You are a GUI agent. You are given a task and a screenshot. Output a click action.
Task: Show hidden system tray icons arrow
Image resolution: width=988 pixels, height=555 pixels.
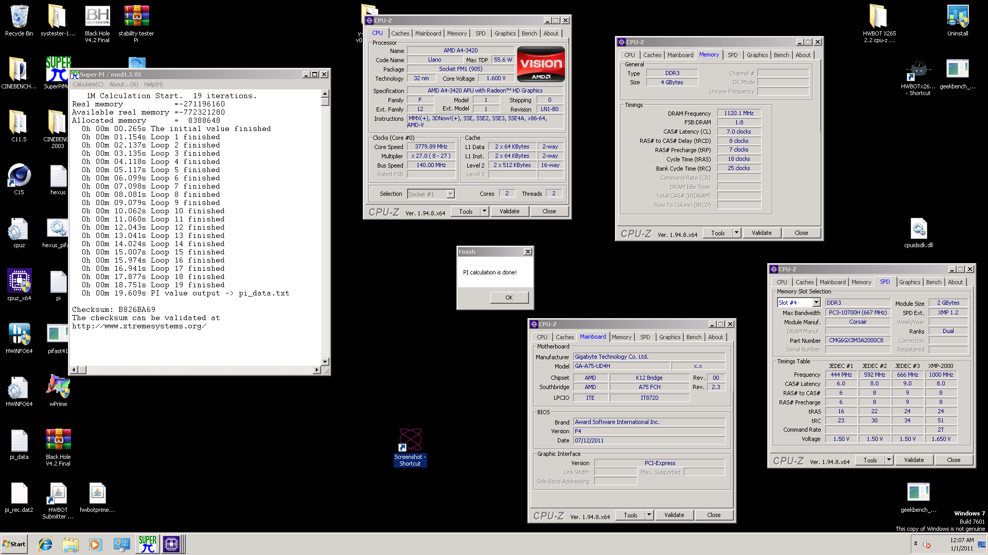click(915, 544)
